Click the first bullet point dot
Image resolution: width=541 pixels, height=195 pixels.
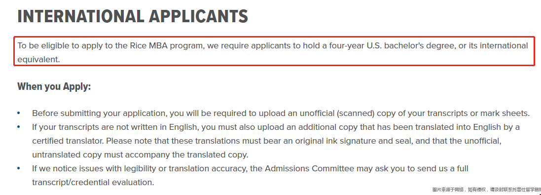tap(19, 113)
